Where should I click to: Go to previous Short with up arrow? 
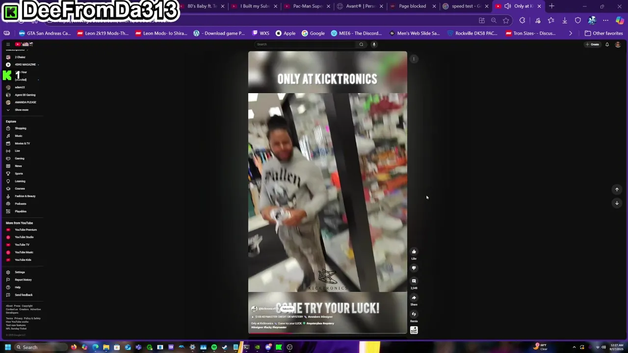point(617,190)
